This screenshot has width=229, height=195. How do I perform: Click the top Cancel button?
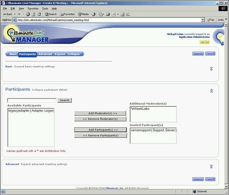210,54
